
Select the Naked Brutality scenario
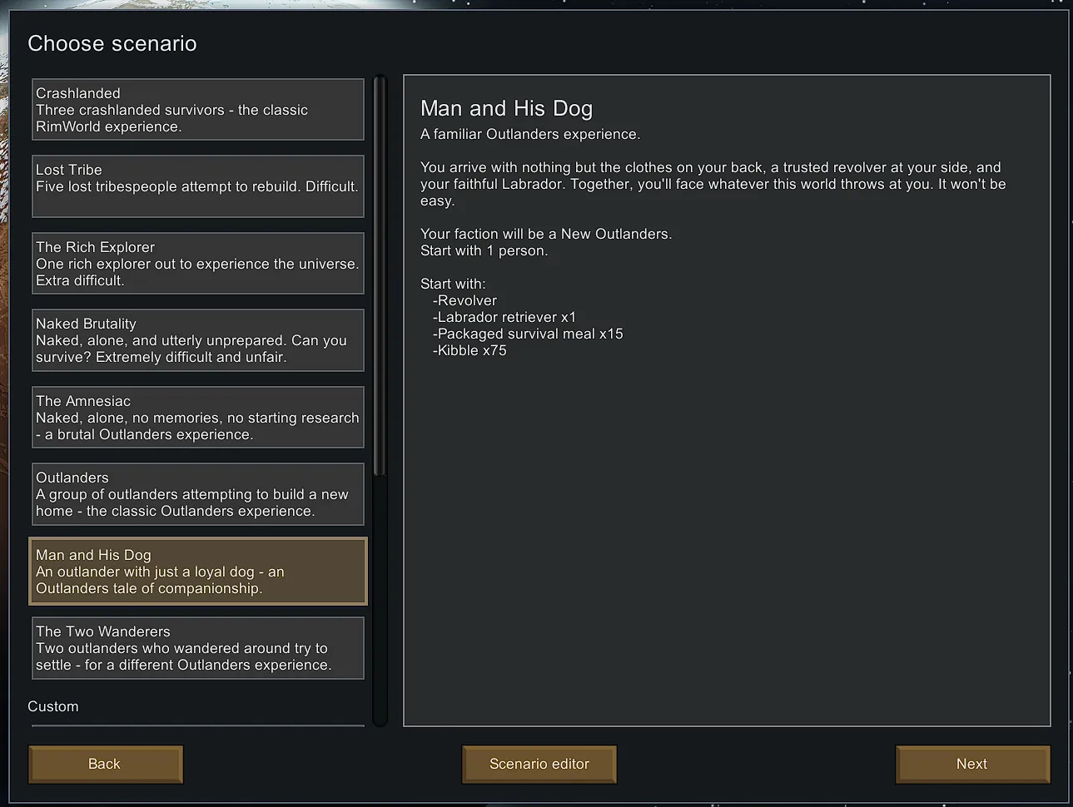(197, 340)
